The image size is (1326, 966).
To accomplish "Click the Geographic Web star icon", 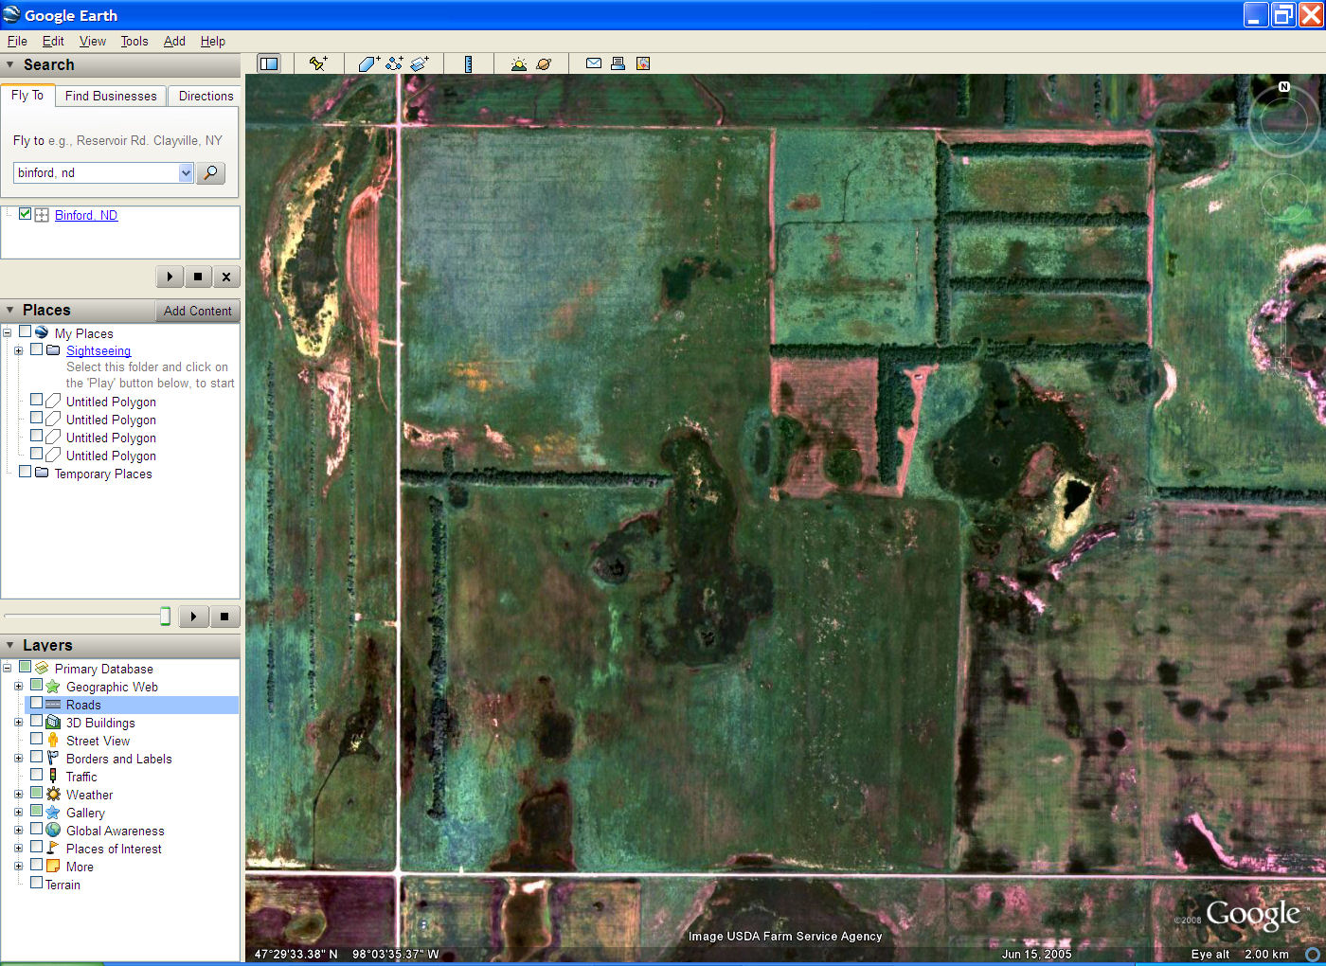I will pyautogui.click(x=53, y=687).
